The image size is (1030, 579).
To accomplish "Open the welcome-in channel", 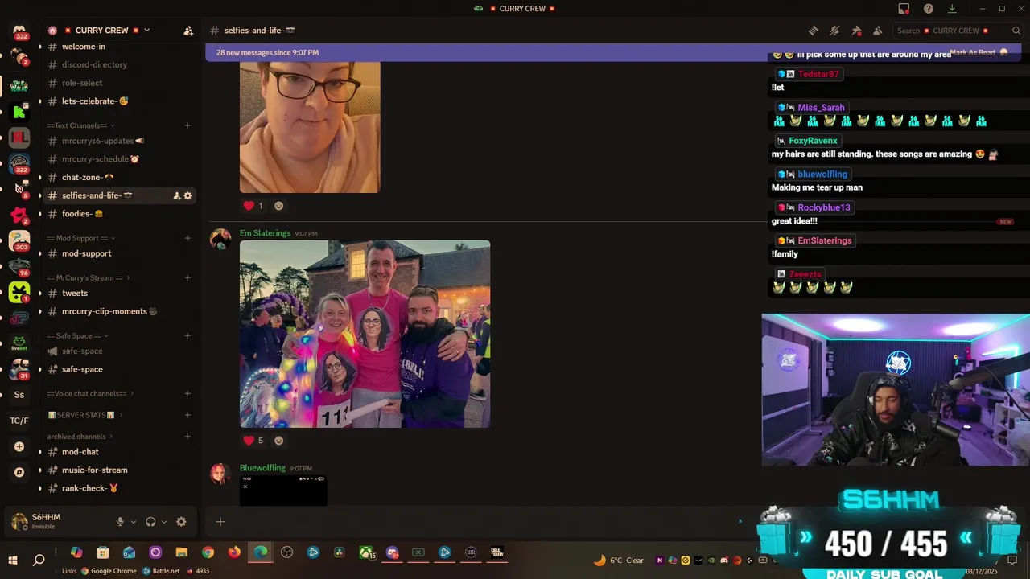I will click(x=84, y=47).
